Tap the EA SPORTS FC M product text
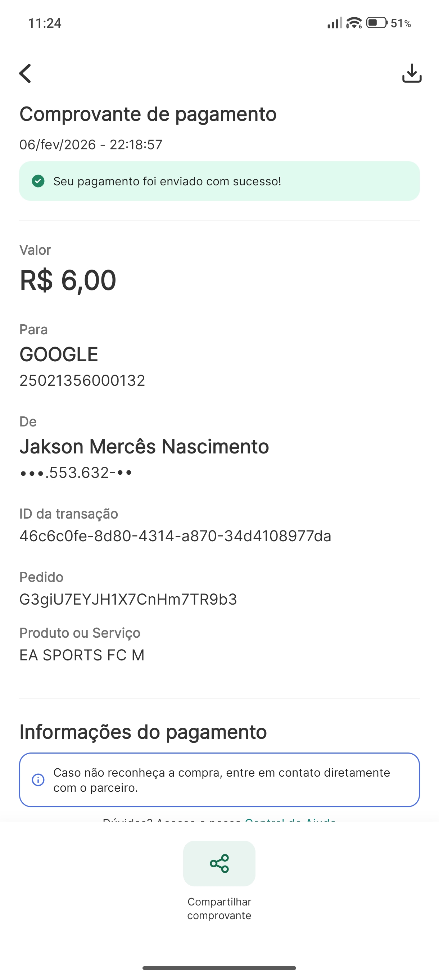The image size is (439, 976). tap(82, 655)
